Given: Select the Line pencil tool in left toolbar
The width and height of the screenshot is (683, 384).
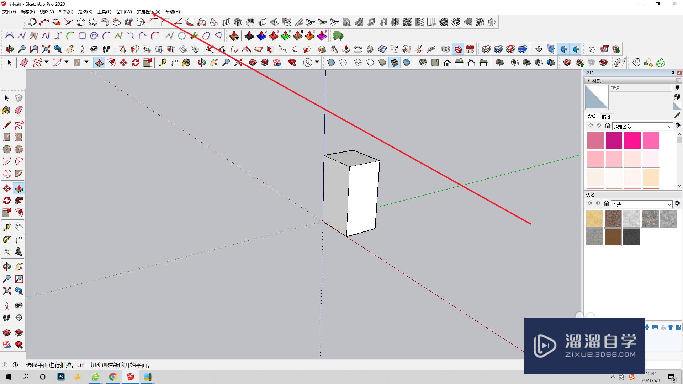Looking at the screenshot, I should point(7,125).
